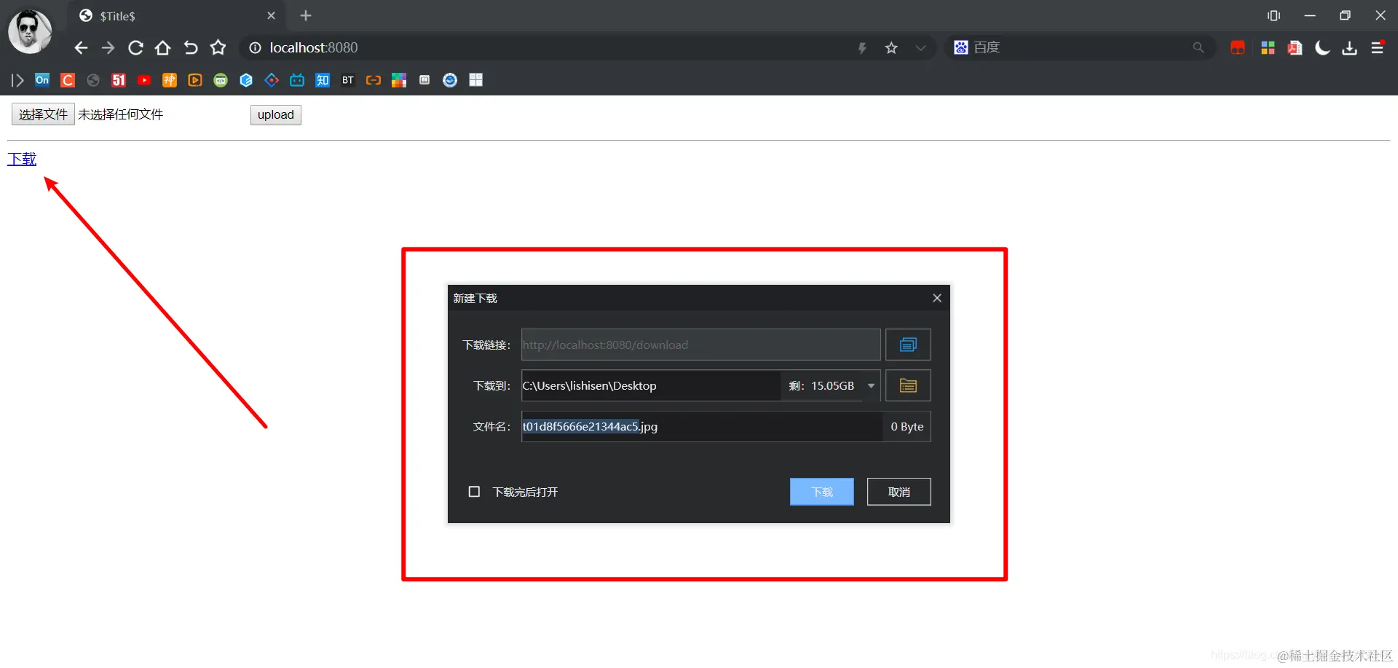Browse folders with the yellow folder icon

pyautogui.click(x=908, y=385)
